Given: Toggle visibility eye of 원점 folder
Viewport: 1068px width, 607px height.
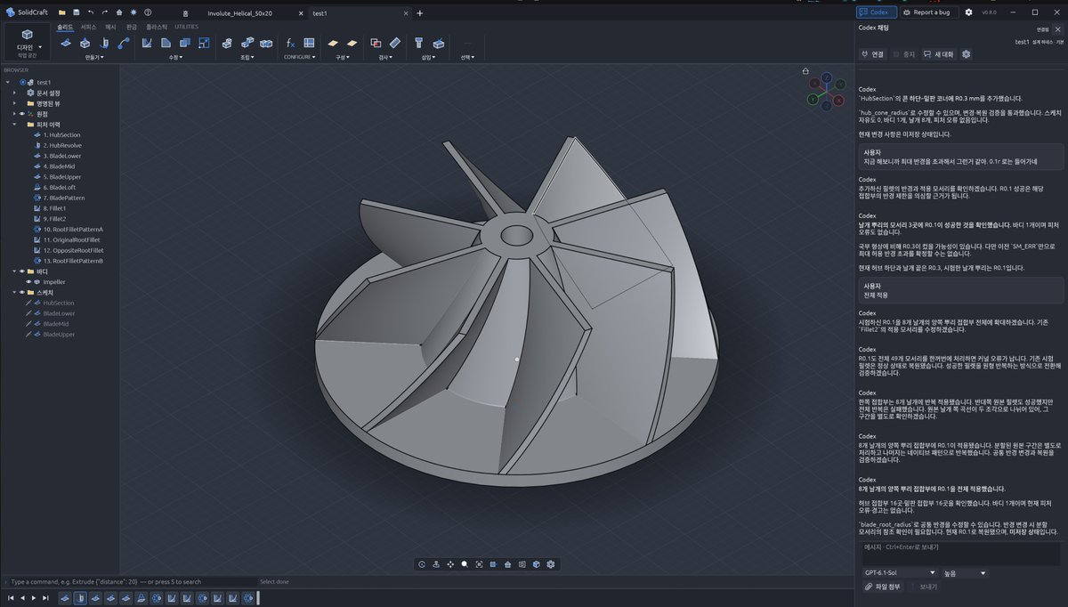Looking at the screenshot, I should pos(21,114).
